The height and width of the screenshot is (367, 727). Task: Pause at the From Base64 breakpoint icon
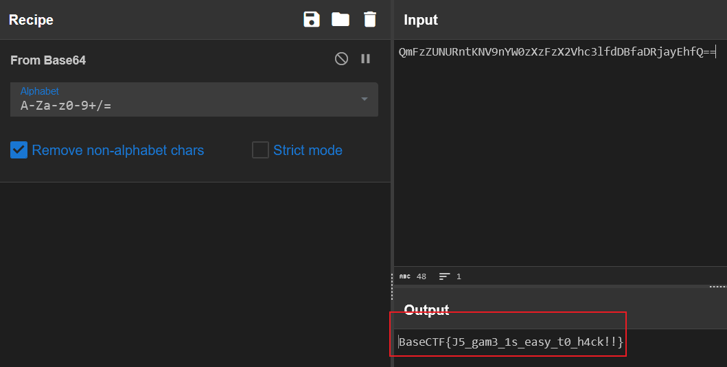pos(365,59)
